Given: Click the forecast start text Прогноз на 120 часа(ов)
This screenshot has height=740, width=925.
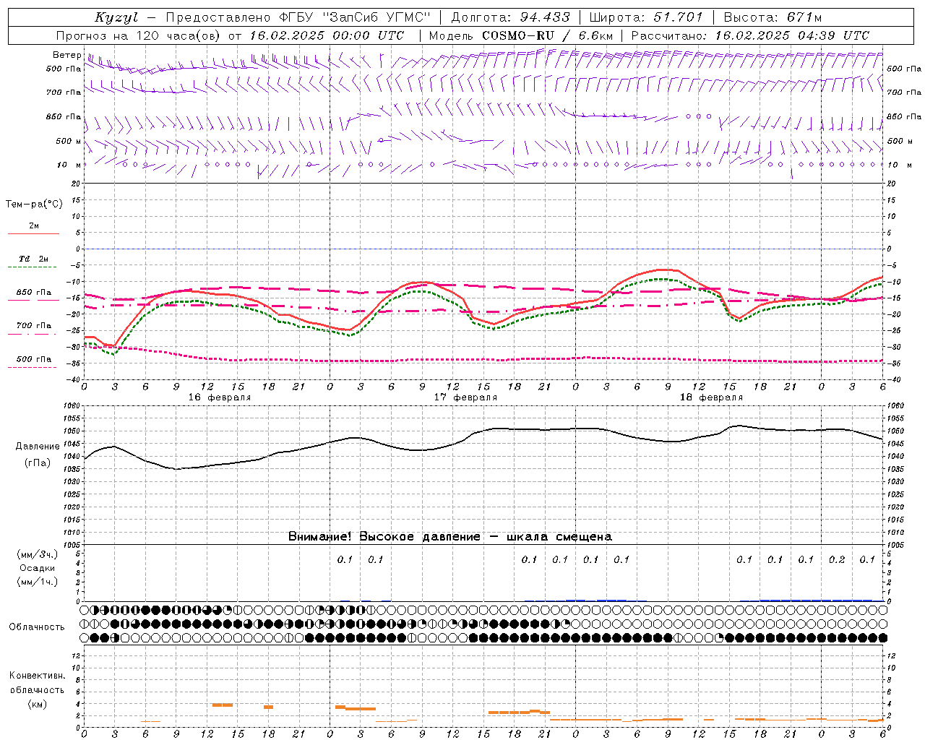Looking at the screenshot, I should [x=139, y=35].
